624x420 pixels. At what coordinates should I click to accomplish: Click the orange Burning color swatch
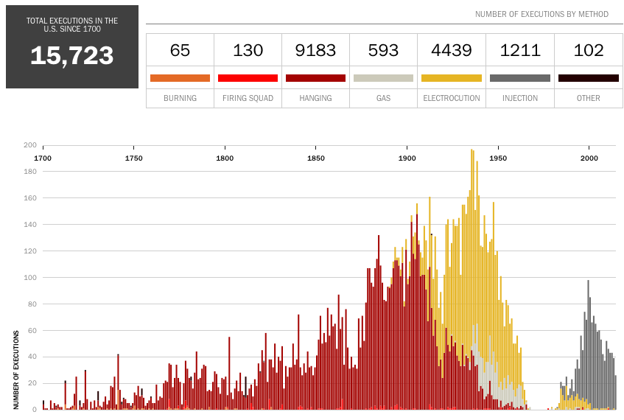pos(180,78)
